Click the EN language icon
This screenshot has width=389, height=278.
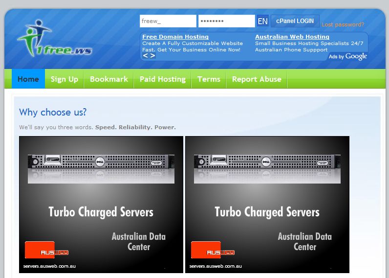coord(263,21)
